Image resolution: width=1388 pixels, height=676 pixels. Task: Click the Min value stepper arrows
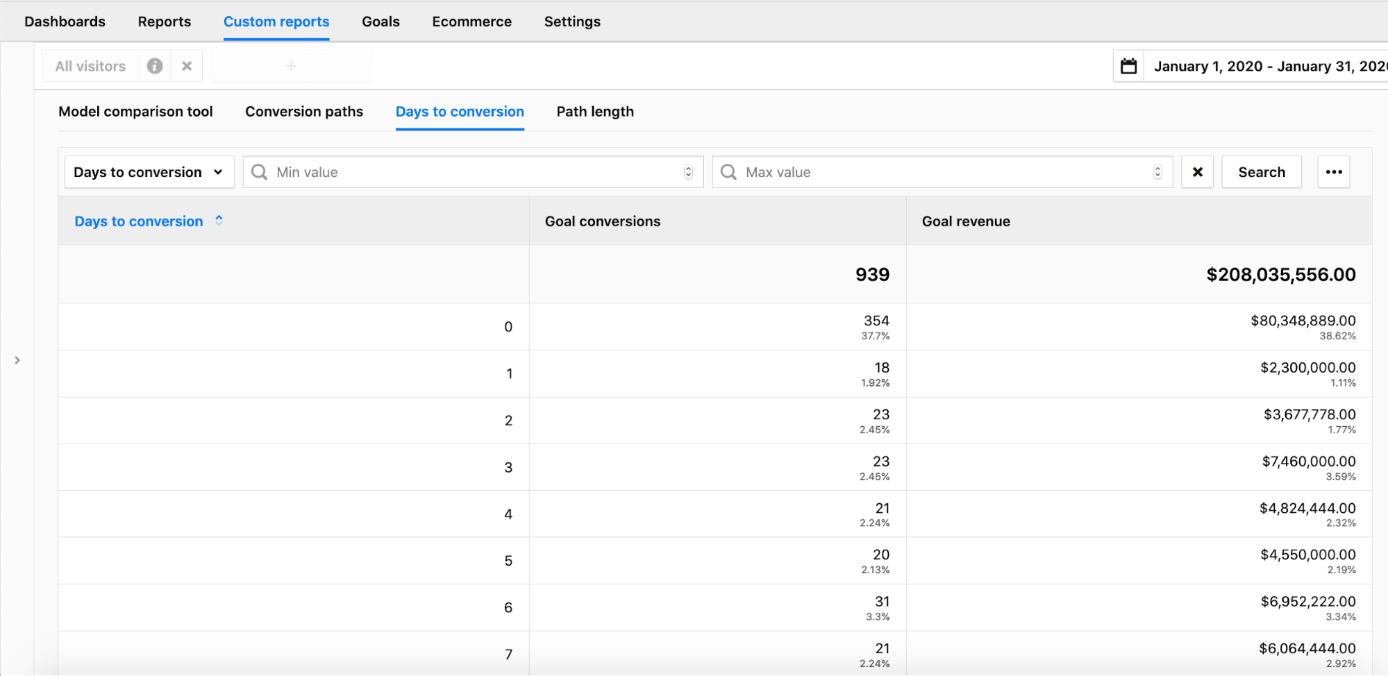pos(688,172)
